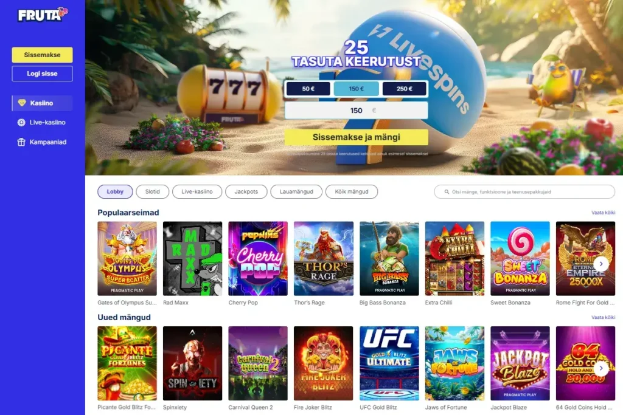Image resolution: width=623 pixels, height=415 pixels.
Task: Switch to the Jackpots tab
Action: pos(246,191)
